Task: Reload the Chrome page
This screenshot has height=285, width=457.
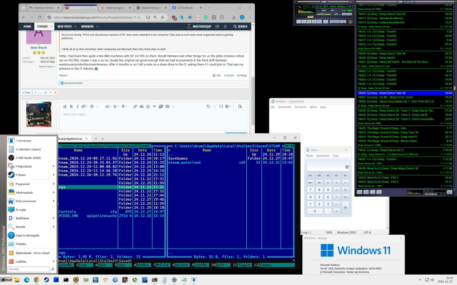Action: (39, 18)
